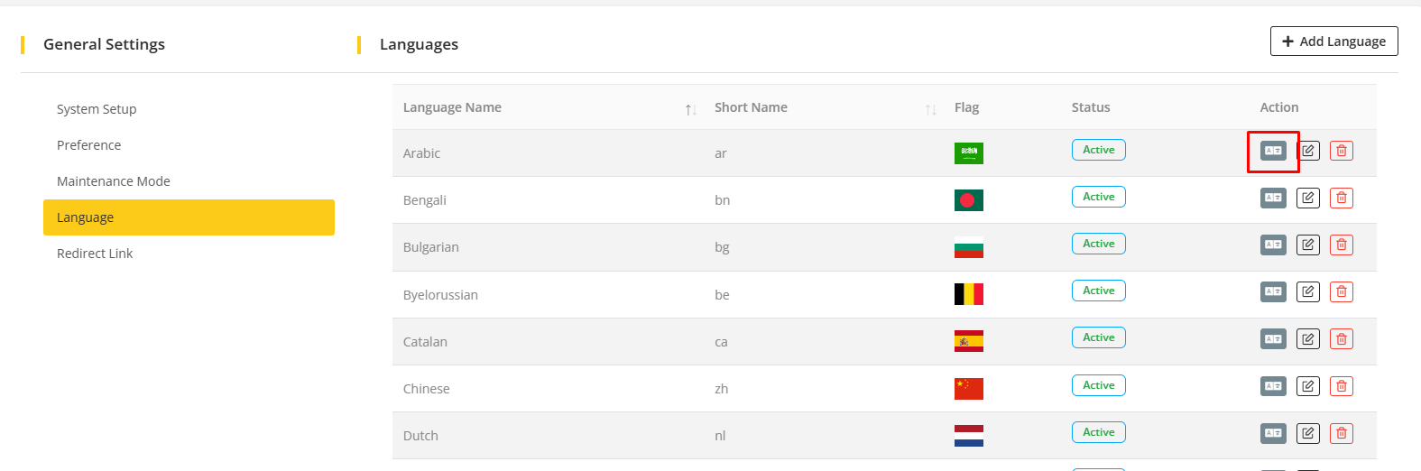Viewport: 1421px width, 471px height.
Task: Toggle the Active status for Catalan
Action: pos(1098,337)
